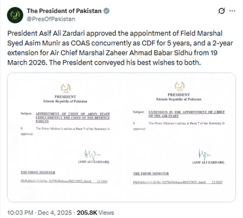
Task: Open the Grok icon beside more options
Action: pos(220,11)
